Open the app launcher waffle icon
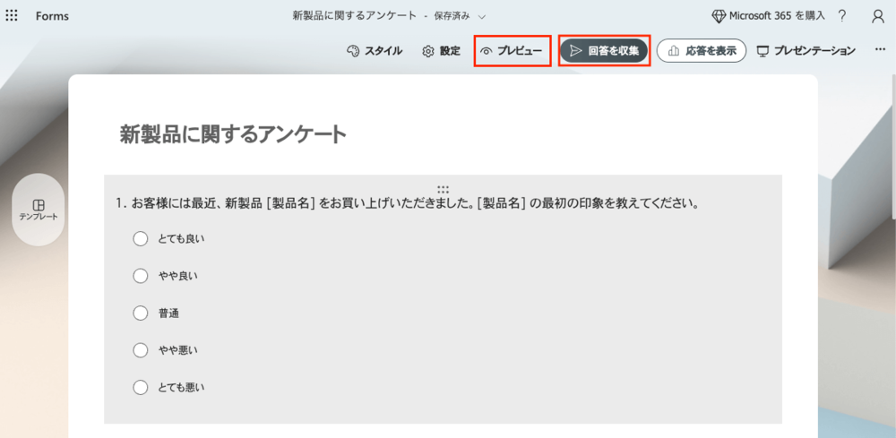 tap(12, 16)
